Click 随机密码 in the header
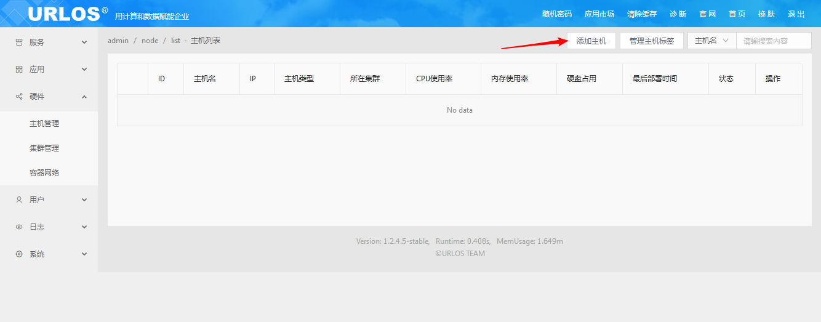 [557, 14]
